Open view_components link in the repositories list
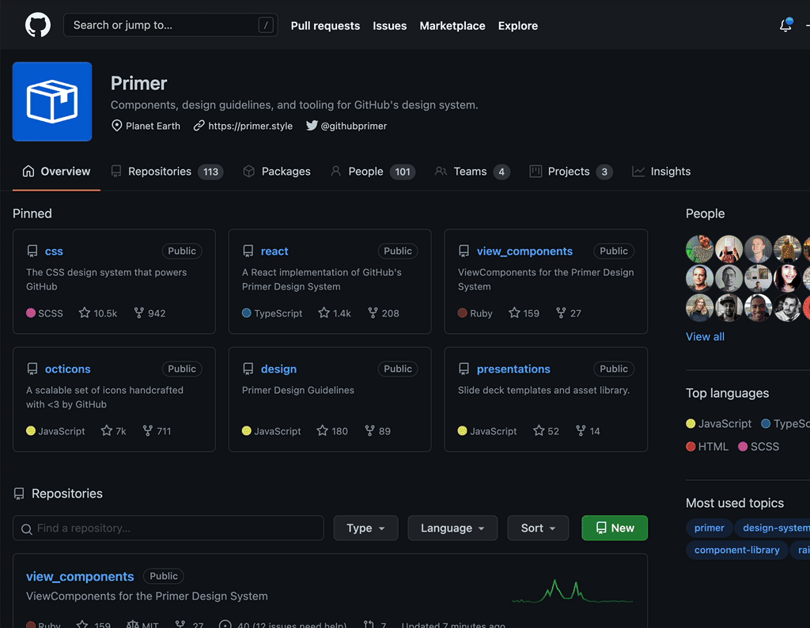 [x=80, y=577]
